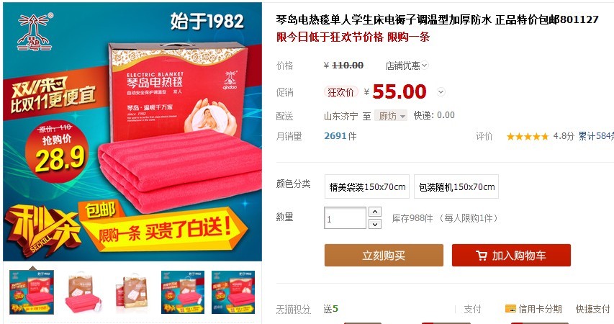
Task: Decrease quantity with the down arrow
Action: 375,224
